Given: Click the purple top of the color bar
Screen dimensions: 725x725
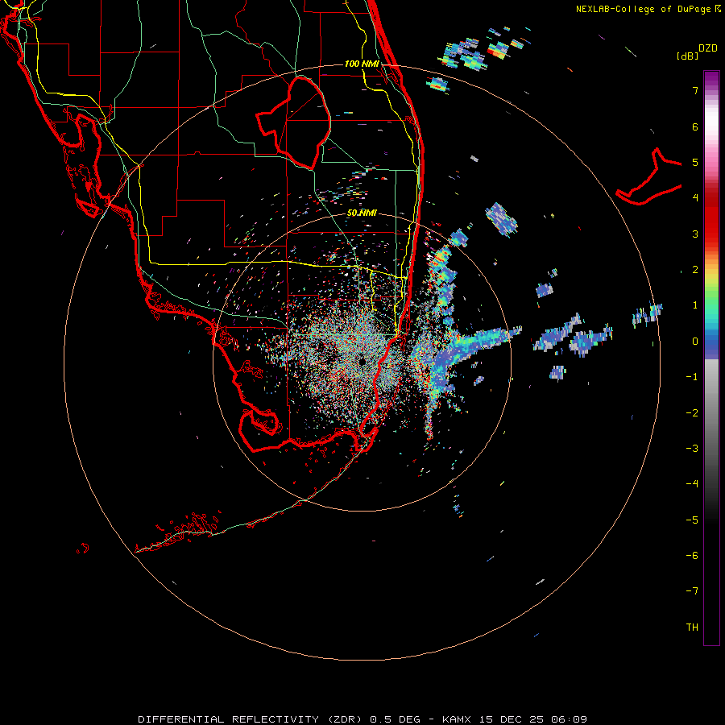Looking at the screenshot, I should tap(711, 77).
